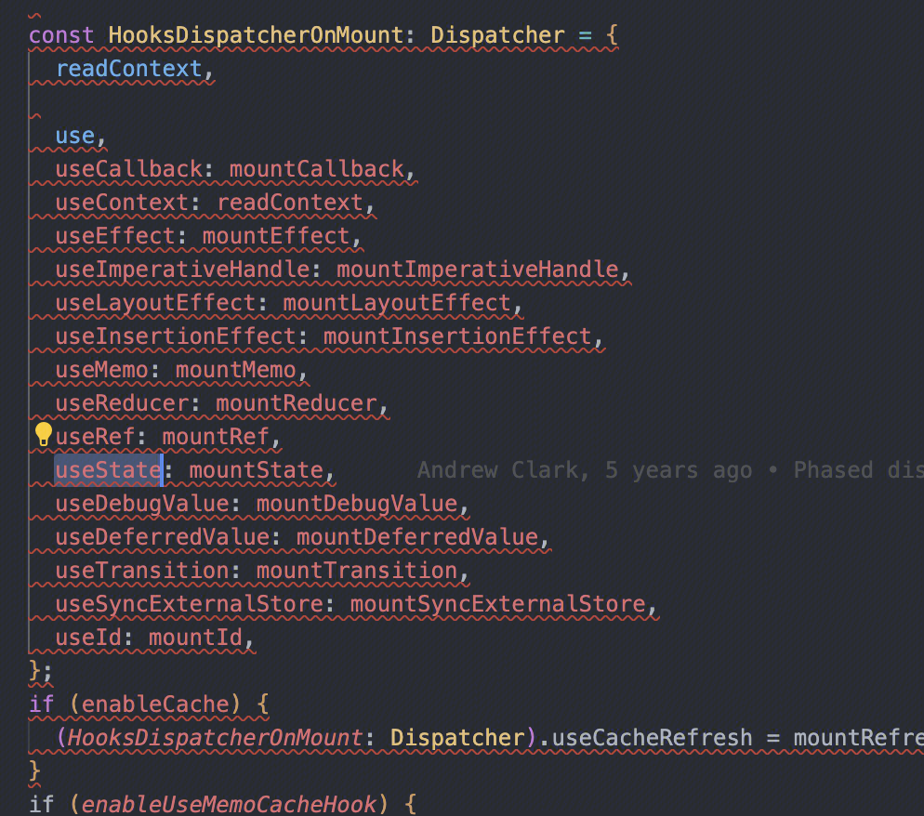Click the useId key
This screenshot has width=924, height=816.
(88, 638)
